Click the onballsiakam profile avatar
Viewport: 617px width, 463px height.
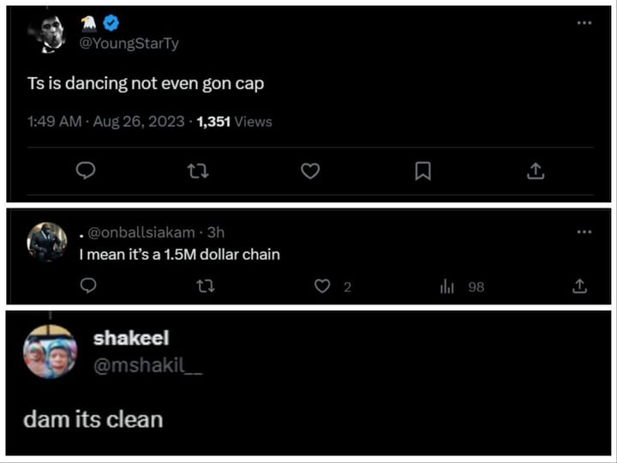click(46, 242)
